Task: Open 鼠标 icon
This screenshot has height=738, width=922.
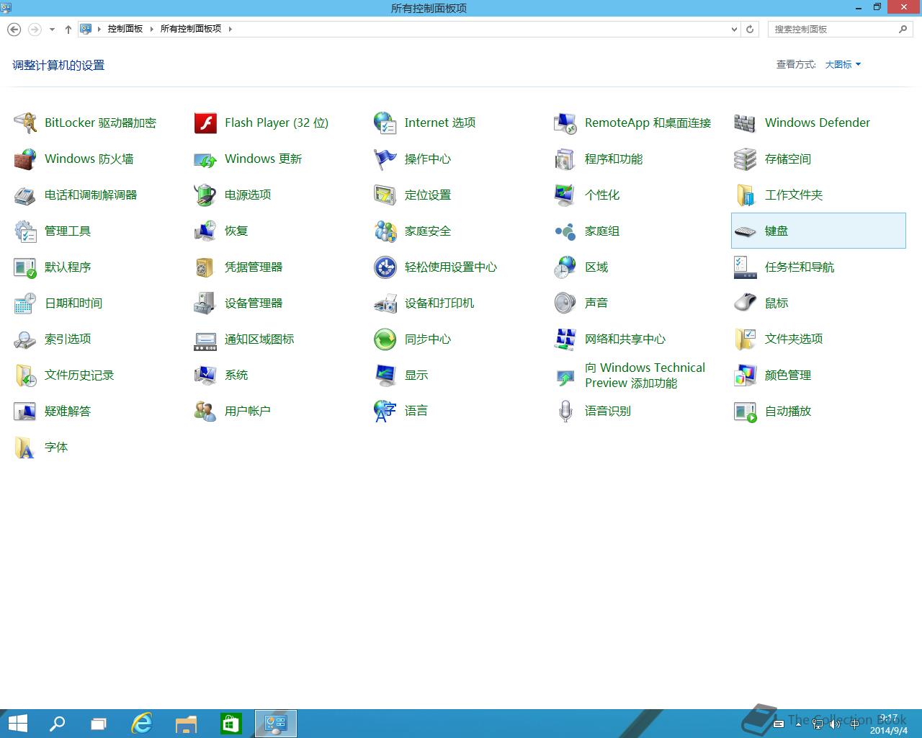Action: tap(746, 303)
